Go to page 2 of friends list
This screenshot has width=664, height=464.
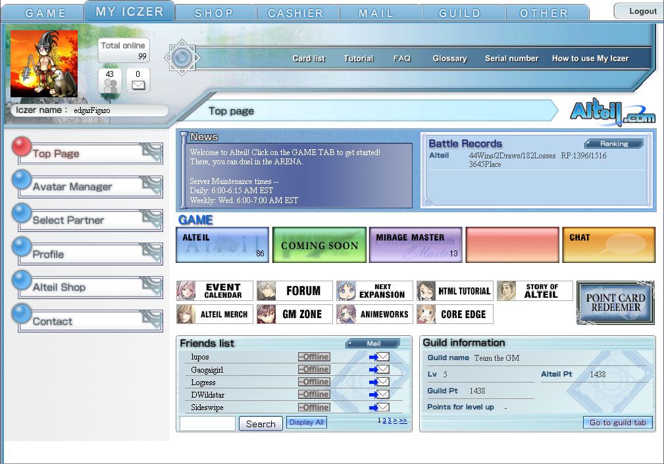coord(384,421)
